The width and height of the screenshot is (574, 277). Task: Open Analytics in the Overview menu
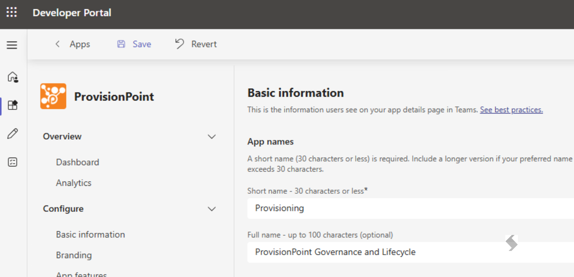74,183
